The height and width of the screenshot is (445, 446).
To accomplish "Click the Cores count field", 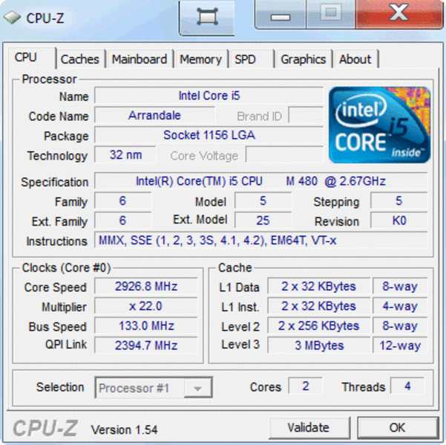I will point(305,386).
